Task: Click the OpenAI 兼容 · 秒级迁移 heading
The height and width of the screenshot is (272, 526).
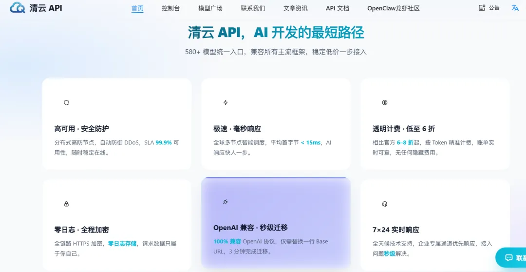Action: (x=251, y=228)
